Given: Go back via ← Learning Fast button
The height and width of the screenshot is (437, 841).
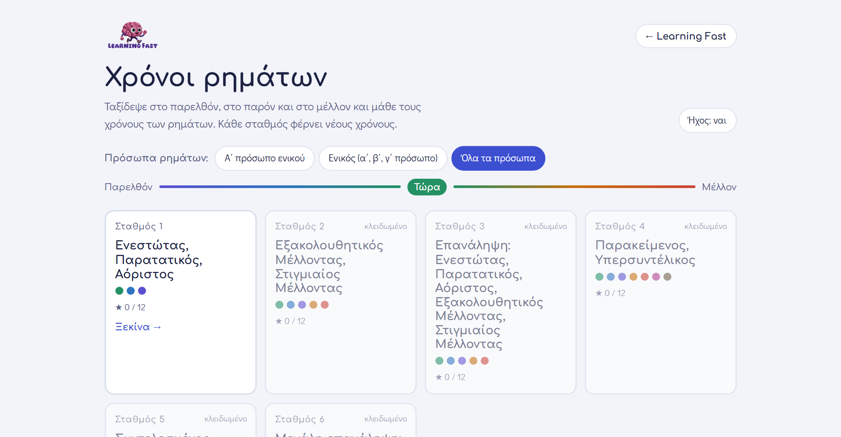Looking at the screenshot, I should pyautogui.click(x=686, y=36).
